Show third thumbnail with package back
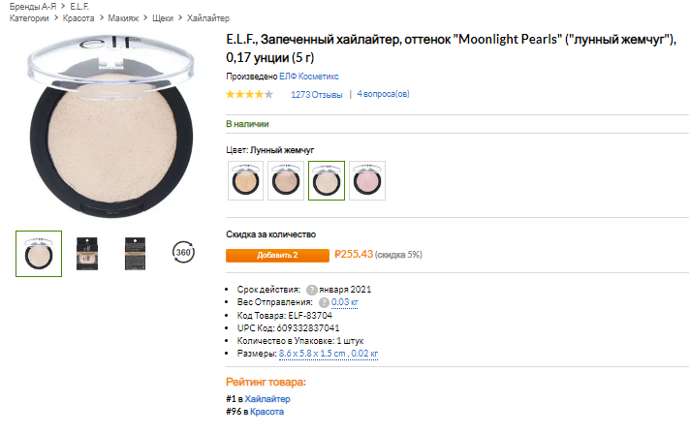 click(x=135, y=253)
